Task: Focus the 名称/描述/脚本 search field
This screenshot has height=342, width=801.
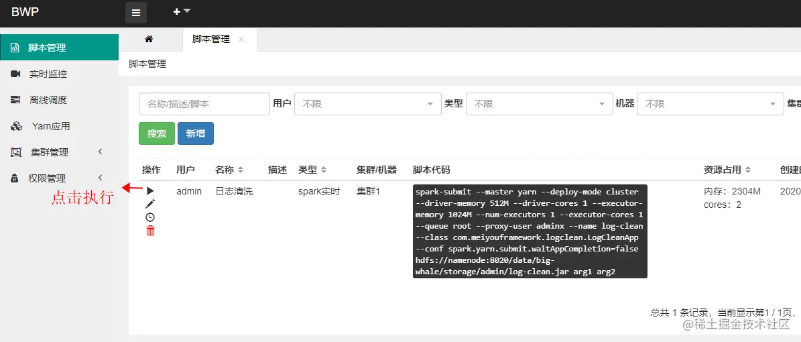Action: [x=204, y=104]
